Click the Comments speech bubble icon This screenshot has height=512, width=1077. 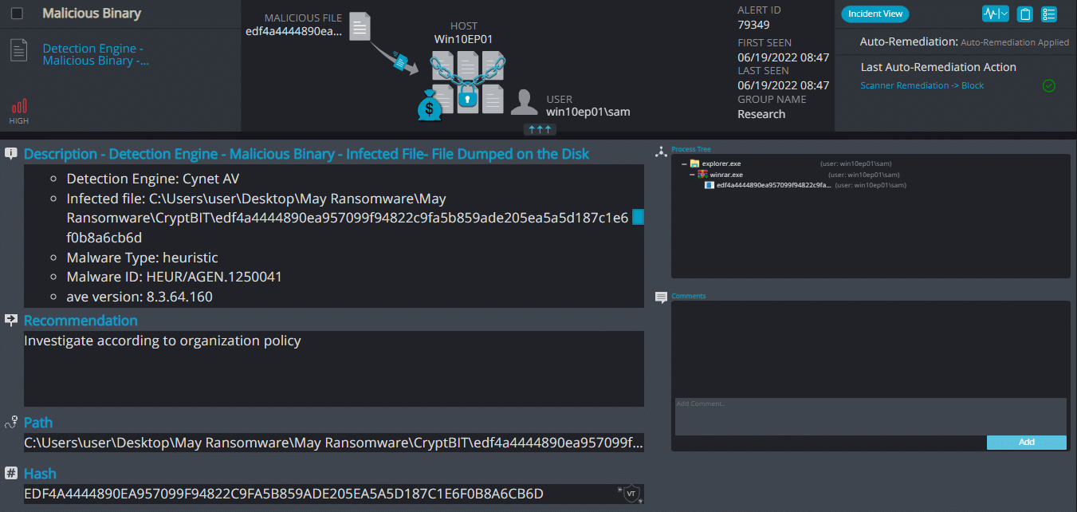pos(661,297)
